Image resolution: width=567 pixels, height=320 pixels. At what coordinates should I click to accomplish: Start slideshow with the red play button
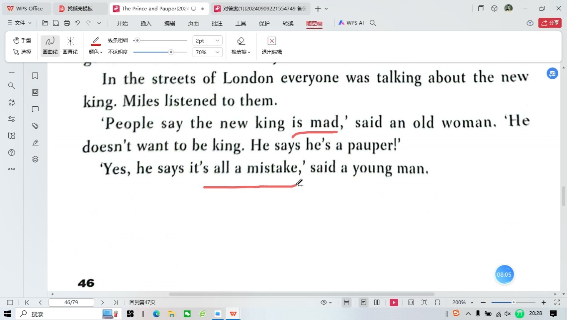click(394, 302)
